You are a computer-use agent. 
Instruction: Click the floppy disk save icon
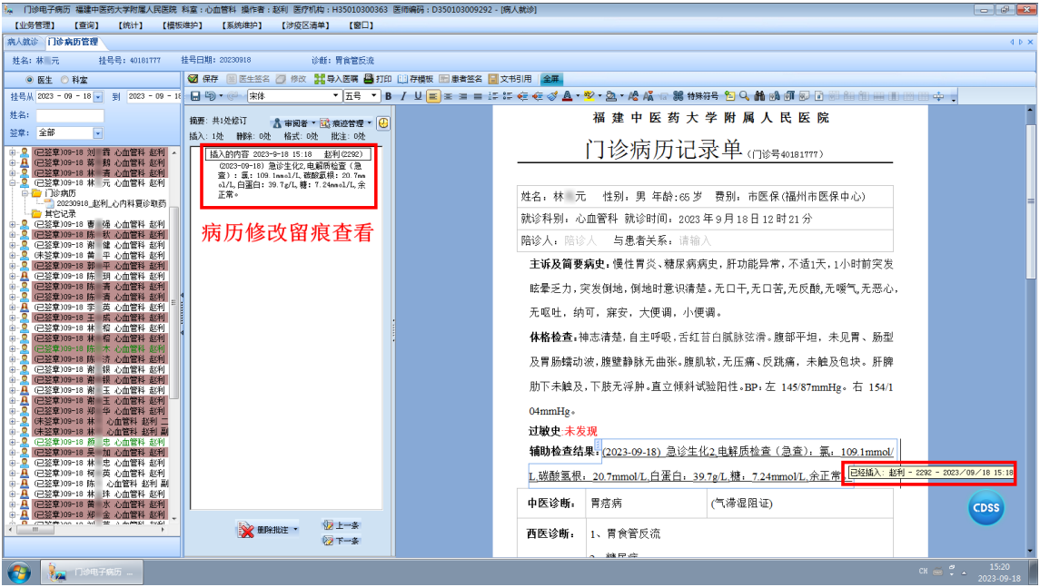195,96
